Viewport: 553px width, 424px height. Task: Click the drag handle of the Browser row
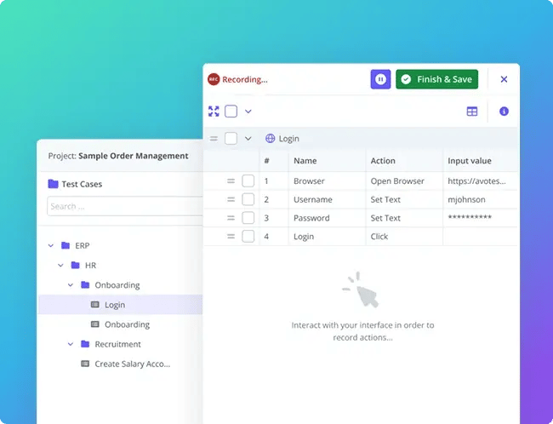pos(231,181)
